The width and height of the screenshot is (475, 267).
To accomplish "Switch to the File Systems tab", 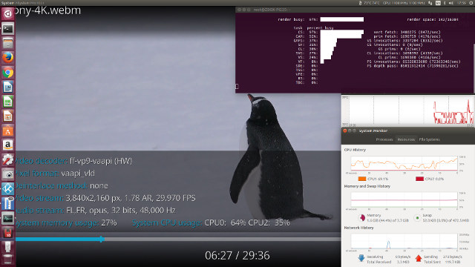I will pos(429,139).
